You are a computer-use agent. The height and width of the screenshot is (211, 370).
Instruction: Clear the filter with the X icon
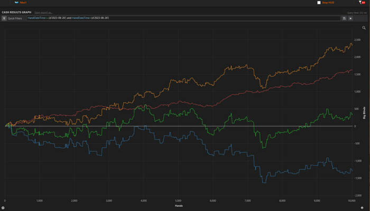coord(350,19)
